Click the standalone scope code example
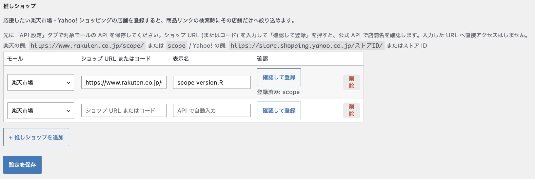535x179 pixels. (x=177, y=45)
